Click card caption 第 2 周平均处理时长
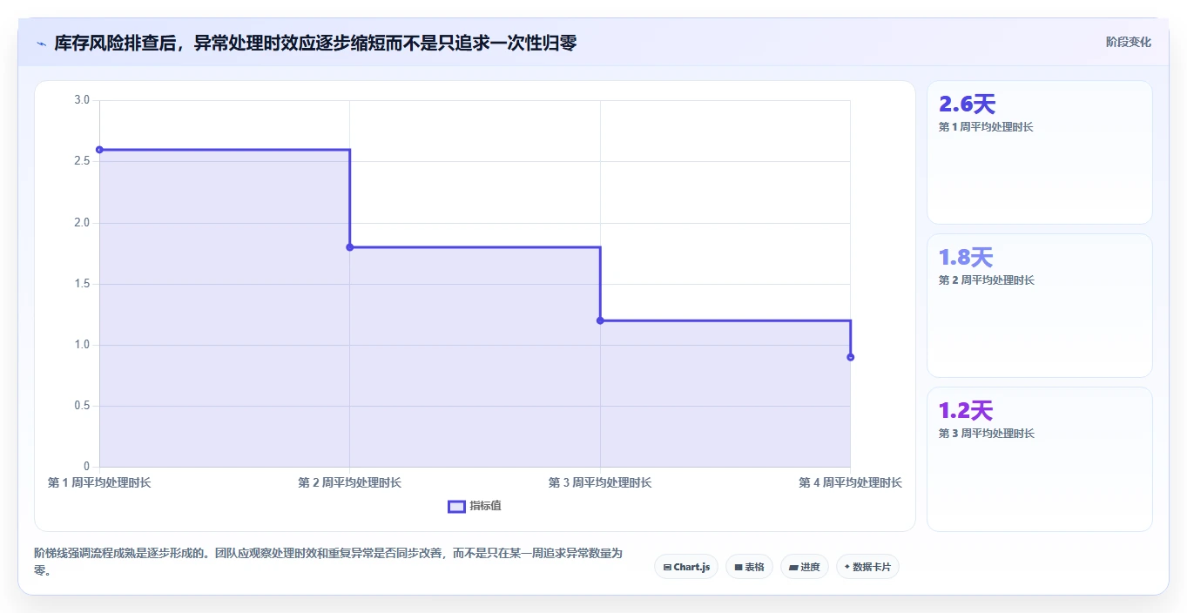This screenshot has height=613, width=1187. [986, 280]
